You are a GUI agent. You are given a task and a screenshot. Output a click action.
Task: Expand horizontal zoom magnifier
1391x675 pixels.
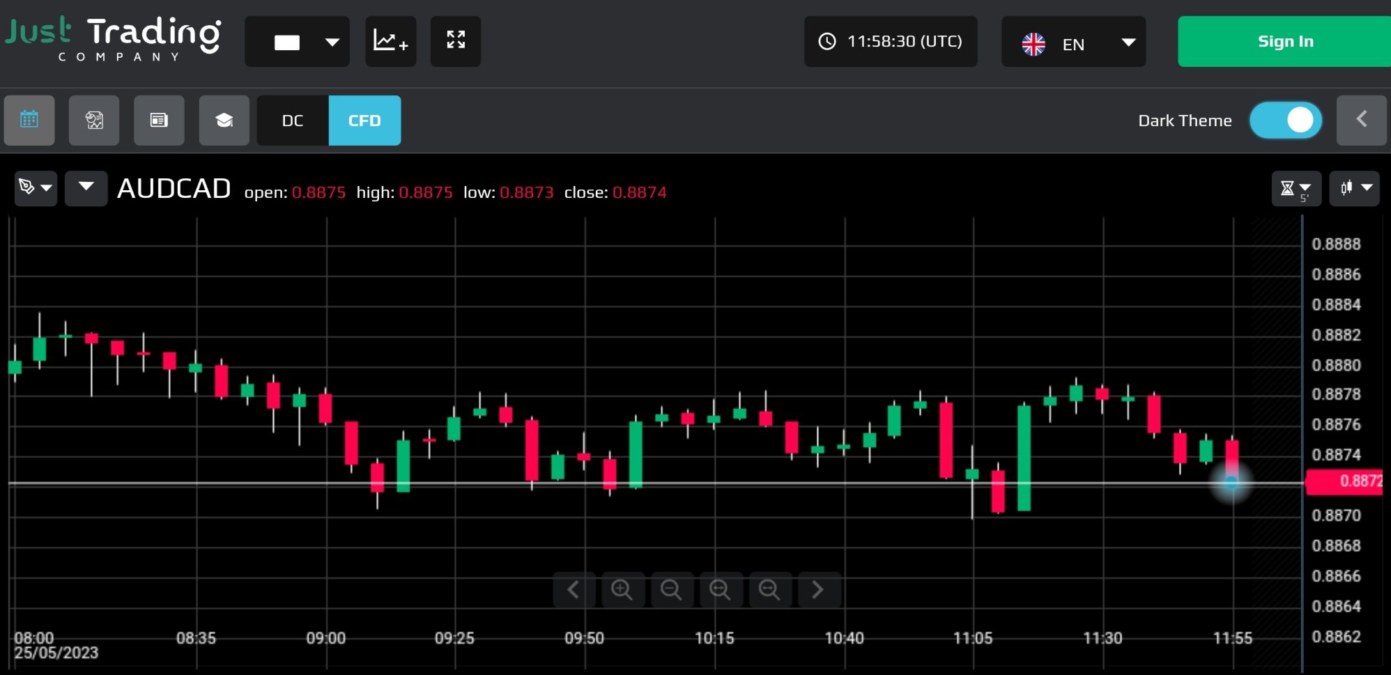coord(721,590)
